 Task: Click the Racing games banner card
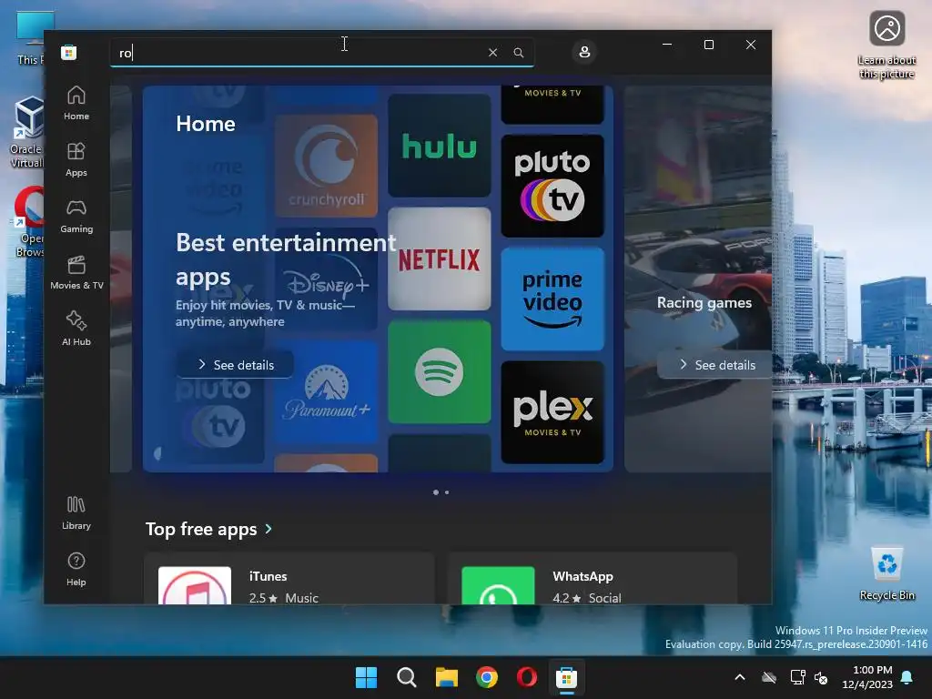pyautogui.click(x=698, y=279)
